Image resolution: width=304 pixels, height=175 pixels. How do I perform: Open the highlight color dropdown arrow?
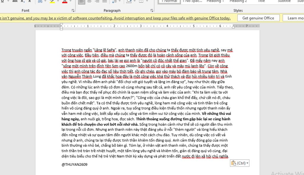tap(58, 1)
